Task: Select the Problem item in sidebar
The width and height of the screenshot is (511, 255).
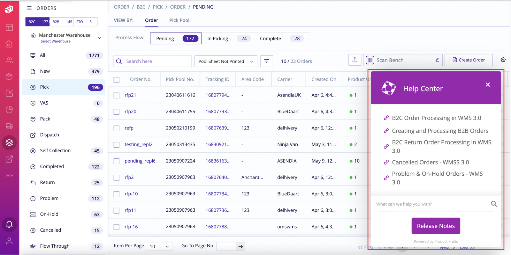Action: (64, 198)
